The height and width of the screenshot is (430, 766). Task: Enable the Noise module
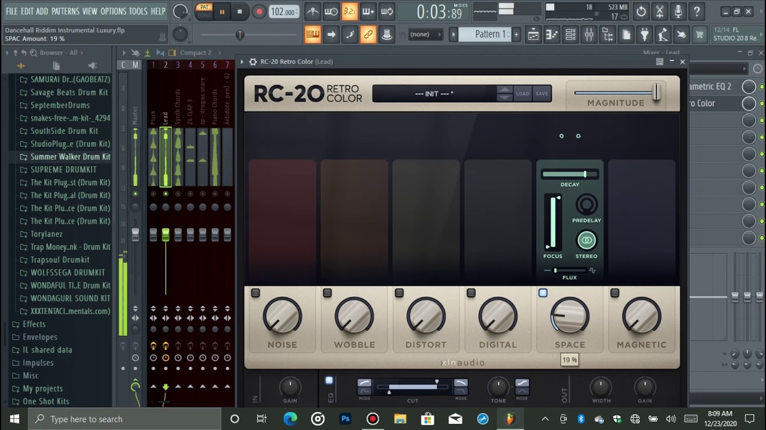pyautogui.click(x=256, y=293)
